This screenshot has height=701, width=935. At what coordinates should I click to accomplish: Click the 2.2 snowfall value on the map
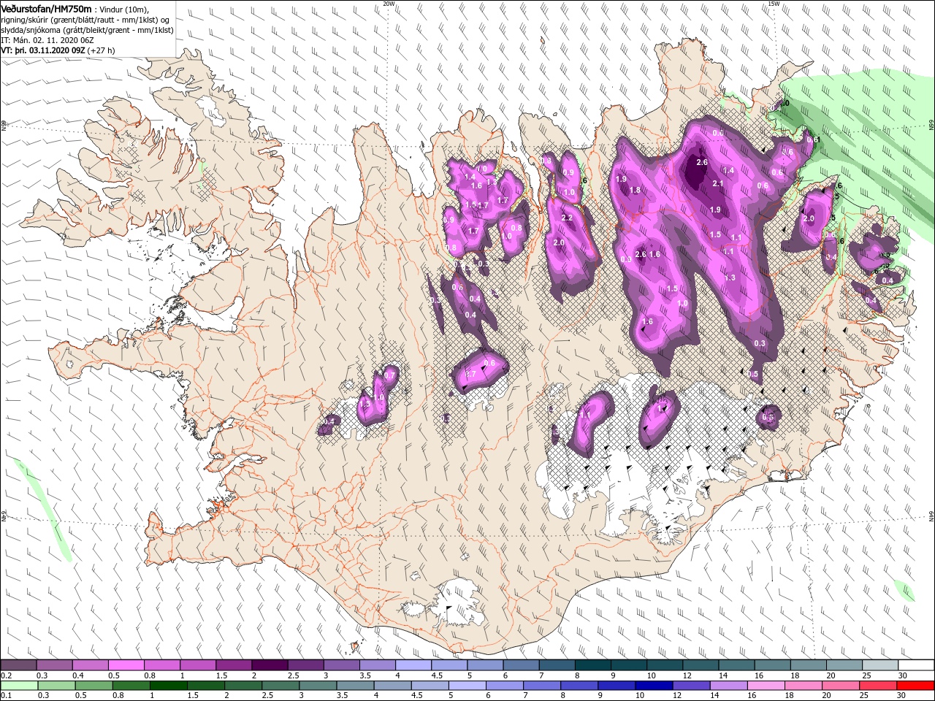[x=566, y=218]
